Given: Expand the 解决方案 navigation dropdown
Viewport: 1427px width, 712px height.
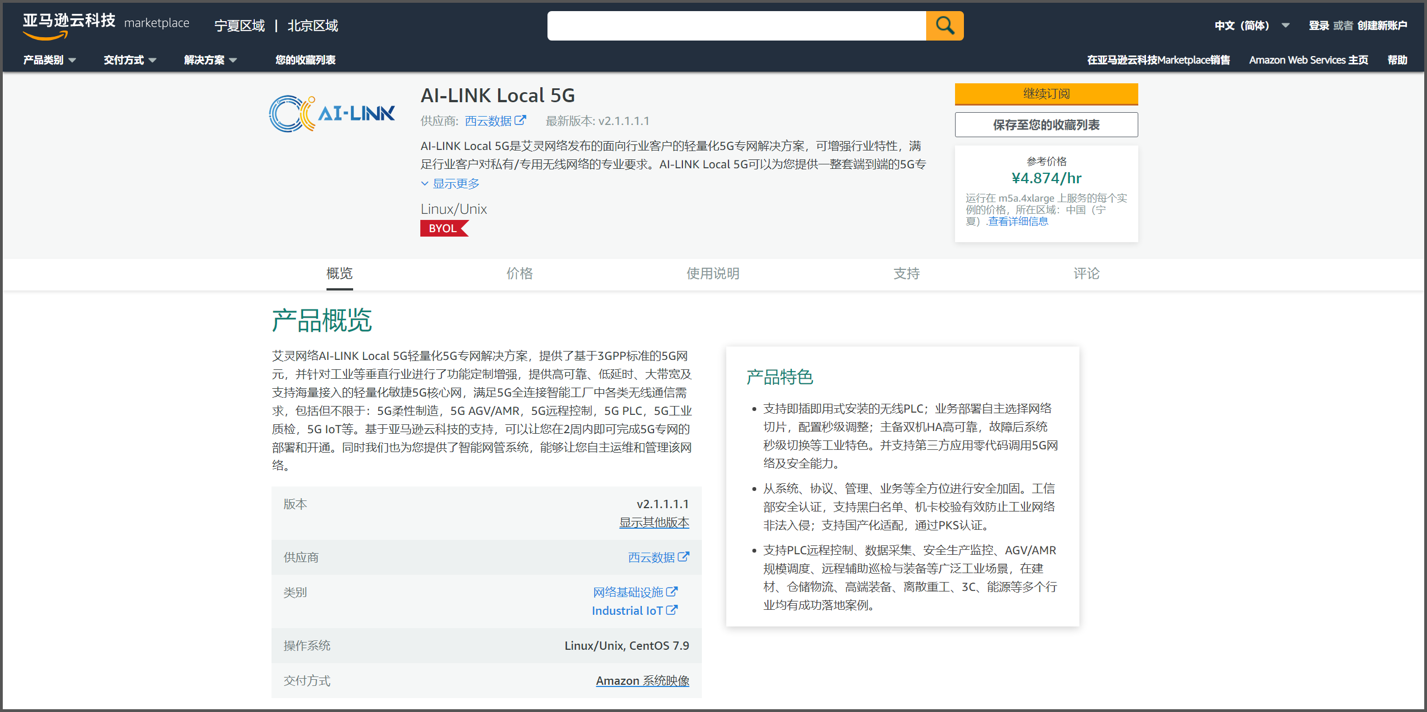Looking at the screenshot, I should (210, 60).
